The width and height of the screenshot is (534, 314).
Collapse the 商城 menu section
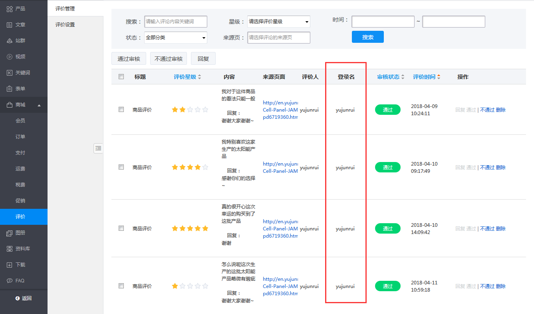39,105
